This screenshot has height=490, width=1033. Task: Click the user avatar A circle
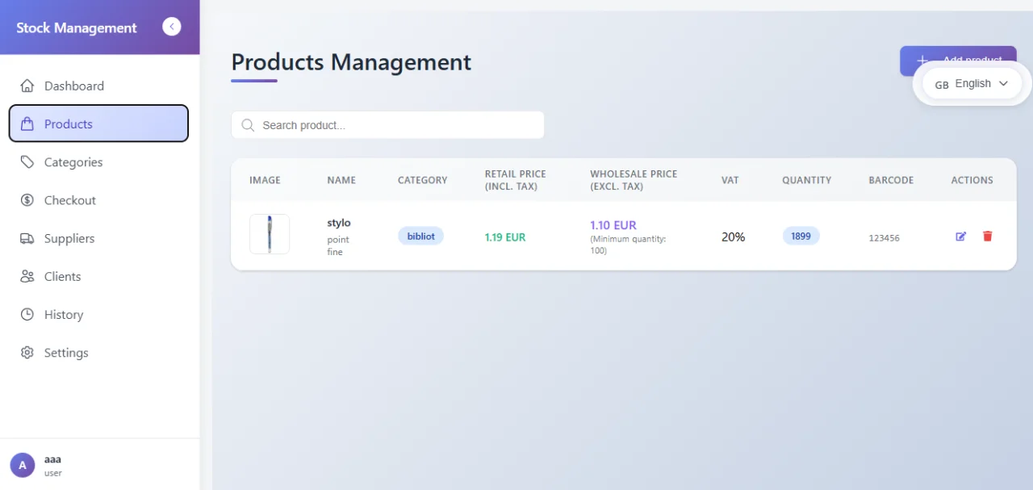pyautogui.click(x=23, y=465)
